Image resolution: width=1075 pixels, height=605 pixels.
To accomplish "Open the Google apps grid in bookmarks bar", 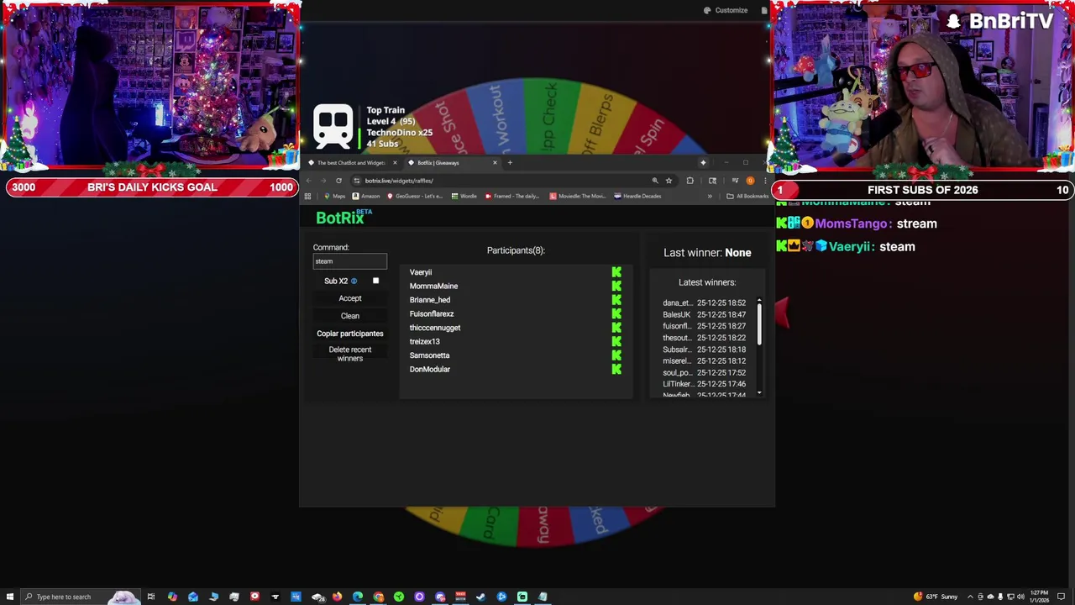I will click(x=307, y=196).
